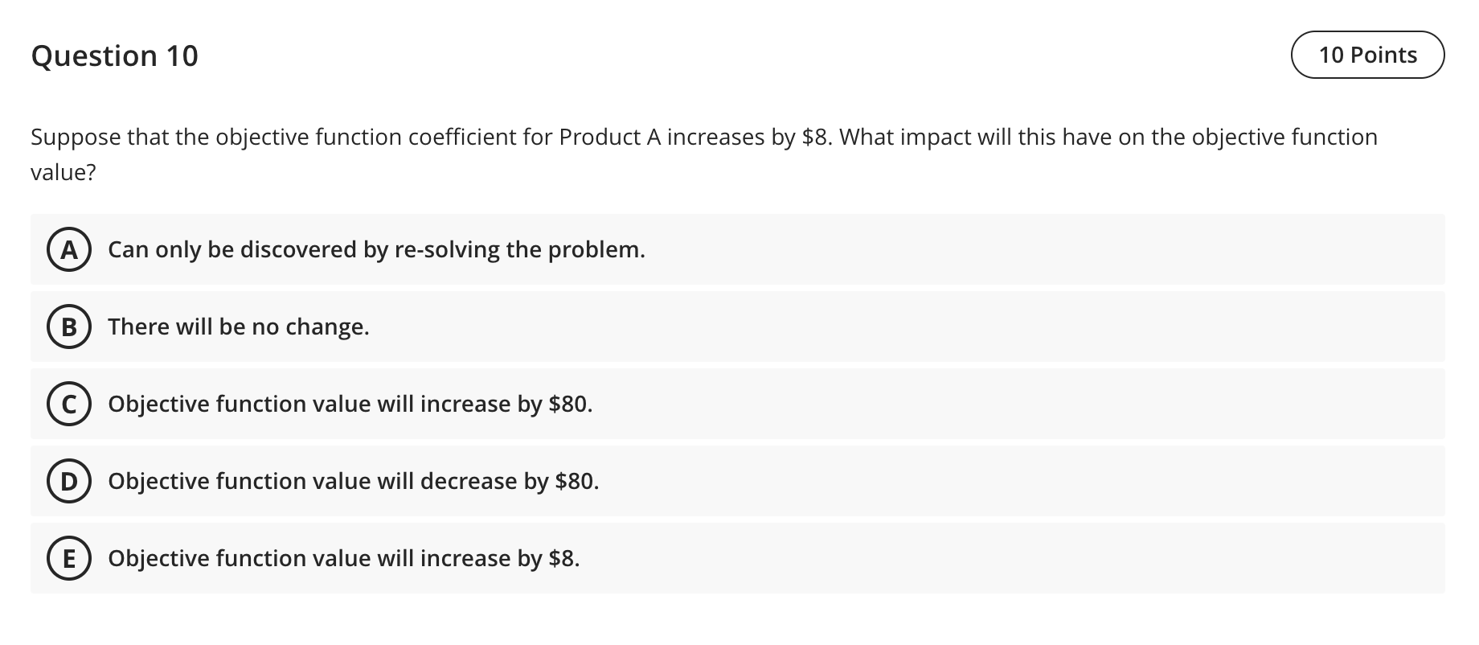Select radio button B
The height and width of the screenshot is (645, 1479).
click(x=69, y=327)
